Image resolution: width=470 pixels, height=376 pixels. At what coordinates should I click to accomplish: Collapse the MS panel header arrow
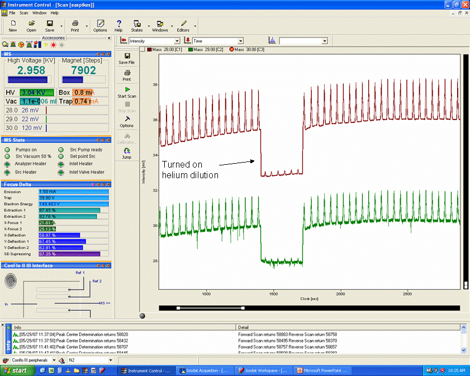(x=108, y=54)
